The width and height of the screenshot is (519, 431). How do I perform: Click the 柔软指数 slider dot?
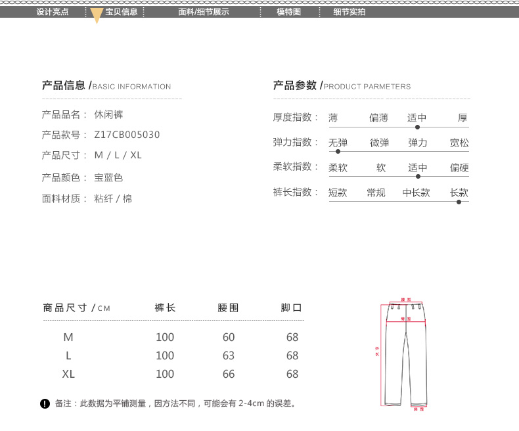[417, 176]
